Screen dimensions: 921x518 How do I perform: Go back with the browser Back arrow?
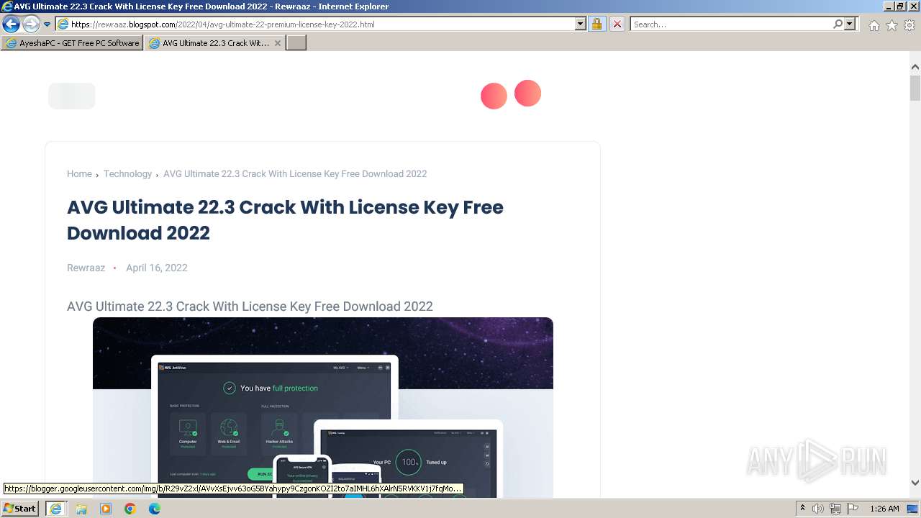click(x=11, y=24)
